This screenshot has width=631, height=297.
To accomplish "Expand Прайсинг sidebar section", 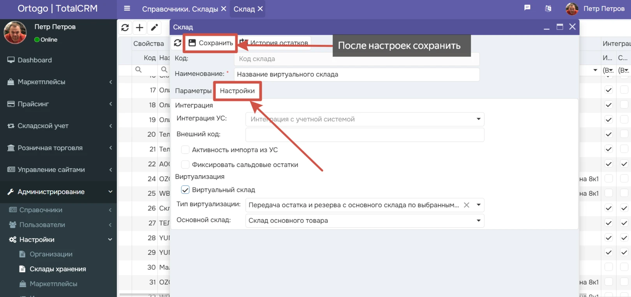I will 111,104.
